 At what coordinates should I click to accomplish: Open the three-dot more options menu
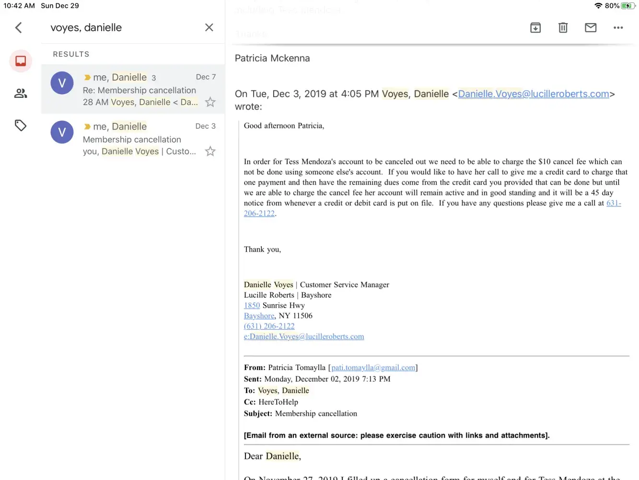618,28
